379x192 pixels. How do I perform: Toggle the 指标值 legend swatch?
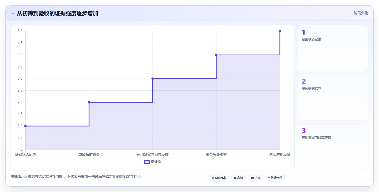(x=147, y=162)
